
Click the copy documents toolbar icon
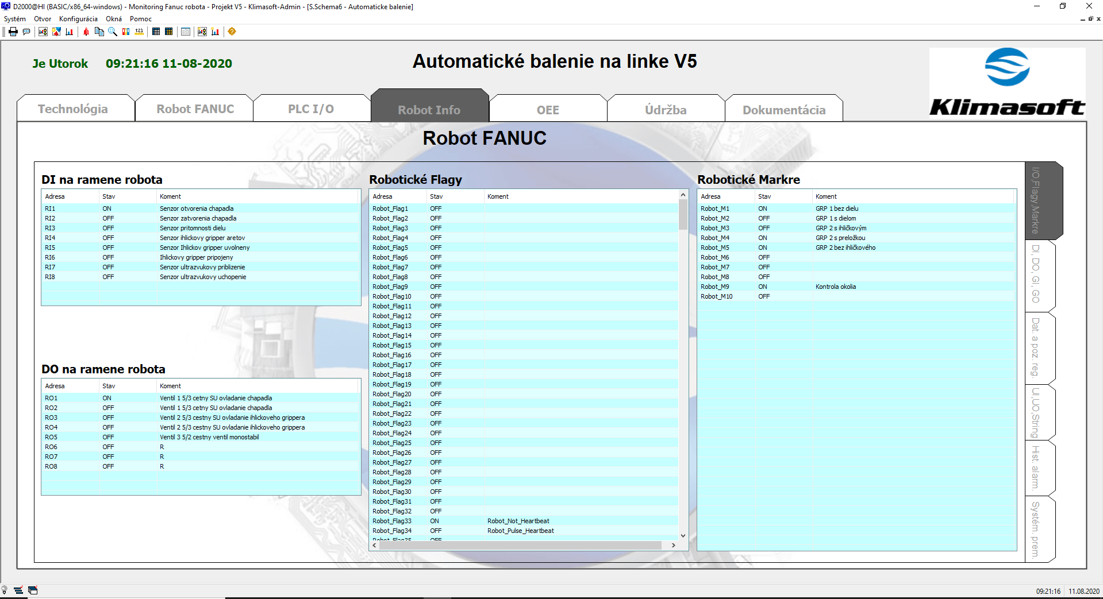click(x=99, y=32)
